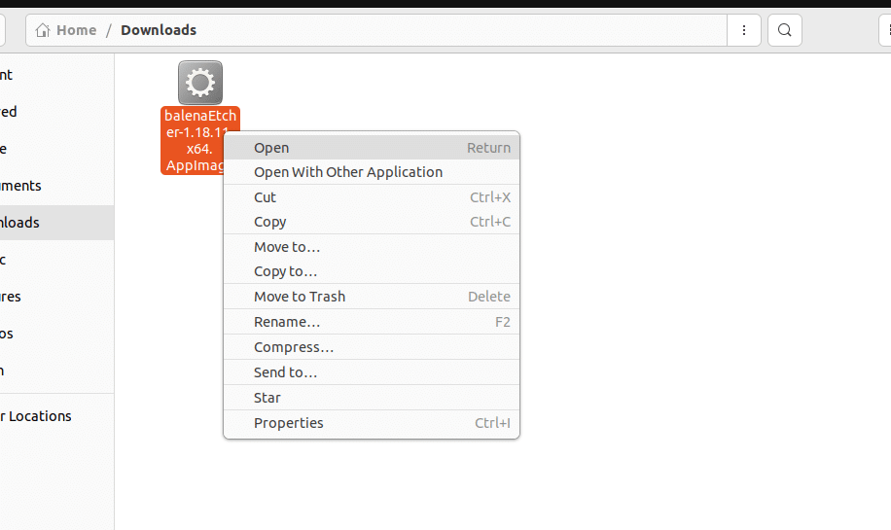
Task: Choose Cut in the context menu
Action: (x=372, y=197)
